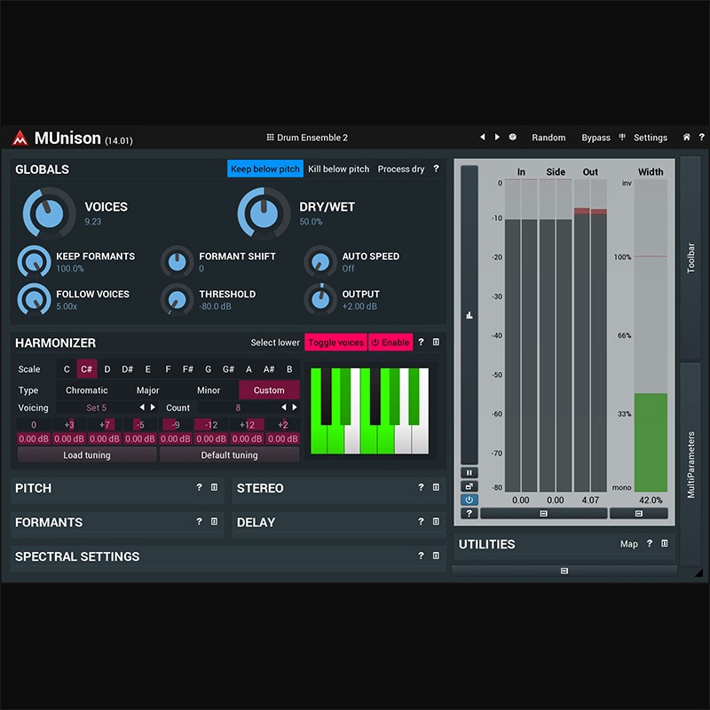Load previous preset arrow
Viewport: 710px width, 710px height.
pos(483,137)
